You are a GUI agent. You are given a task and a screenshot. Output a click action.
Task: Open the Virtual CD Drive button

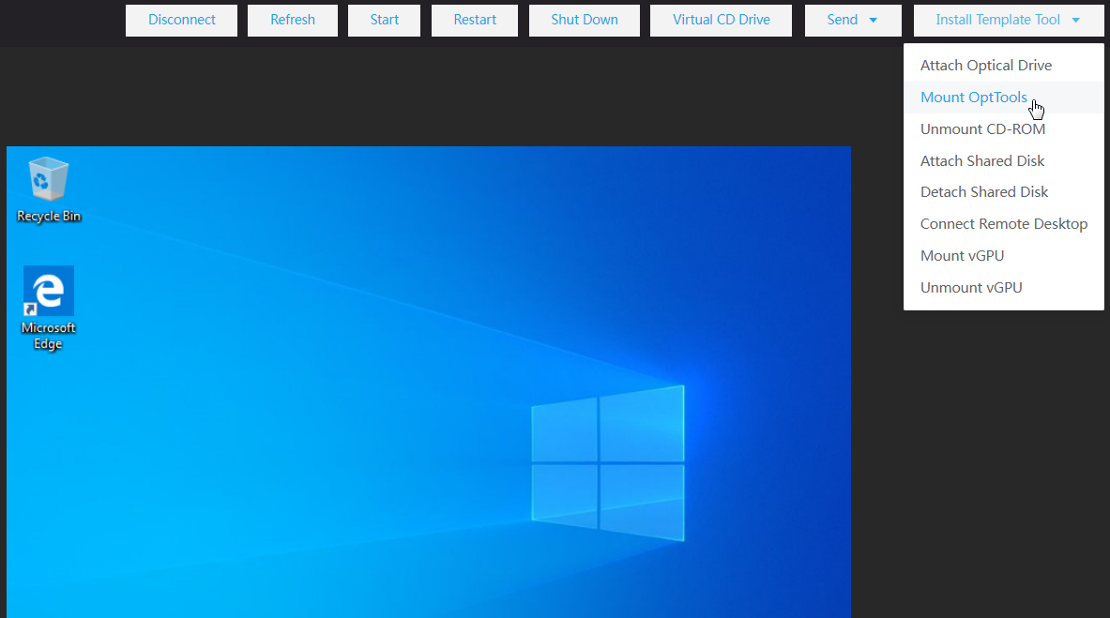722,20
